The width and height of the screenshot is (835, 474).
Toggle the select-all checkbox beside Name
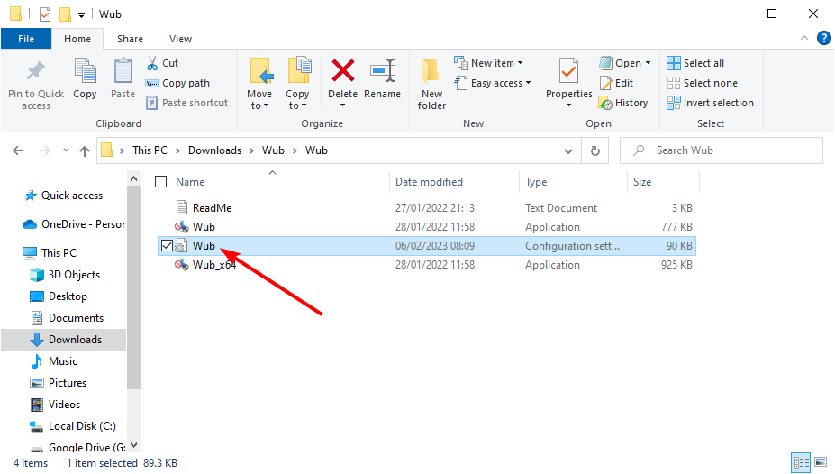click(x=161, y=182)
